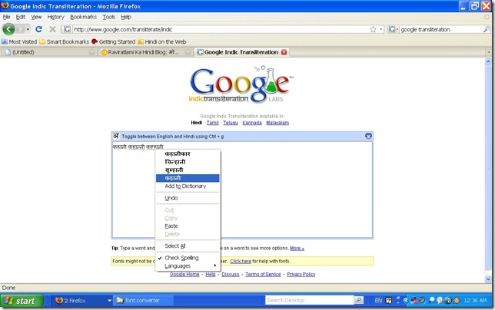495x310 pixels.
Task: Open the URL bar history dropdown arrow
Action: pos(381,29)
